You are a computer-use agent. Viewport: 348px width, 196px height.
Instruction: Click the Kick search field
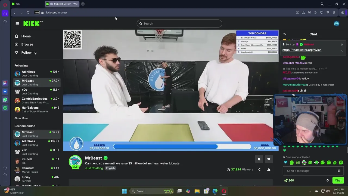pos(179,23)
